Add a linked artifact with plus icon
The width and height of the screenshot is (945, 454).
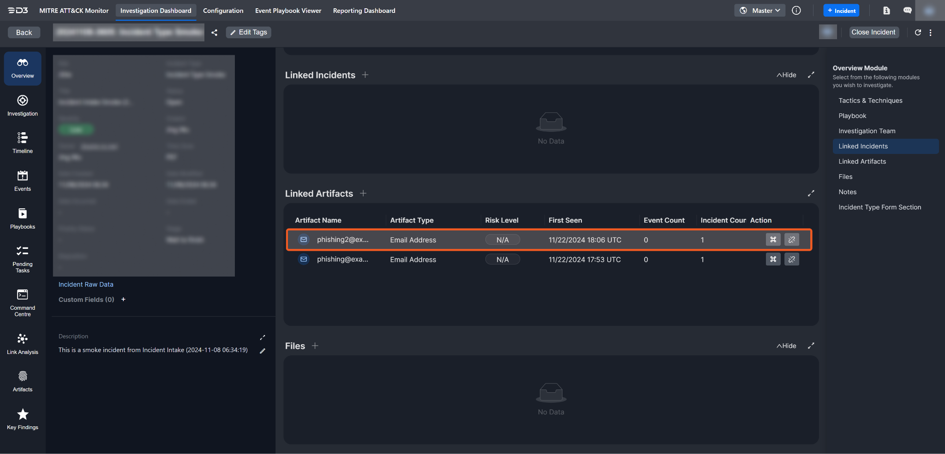363,194
